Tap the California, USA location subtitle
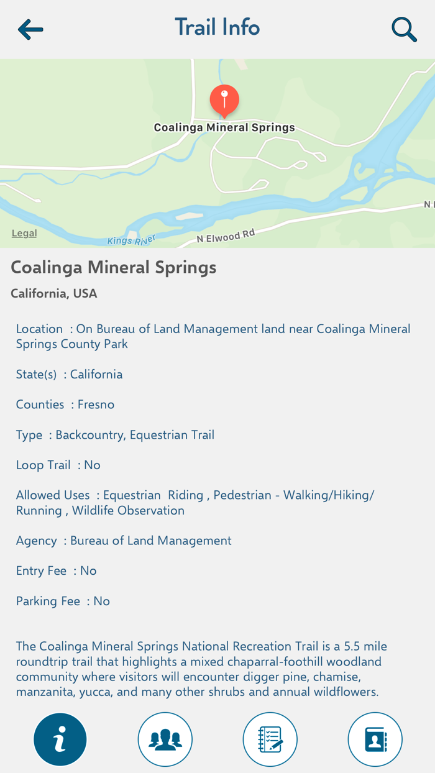 (x=53, y=293)
